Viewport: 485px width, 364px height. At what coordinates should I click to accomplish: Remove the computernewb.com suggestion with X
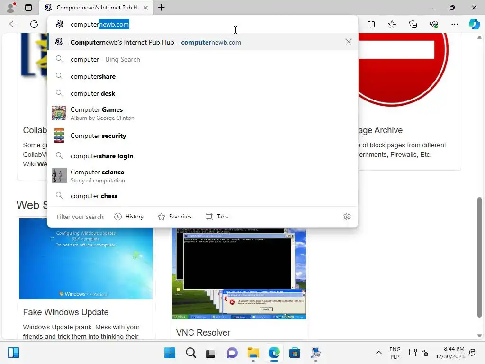pos(348,42)
